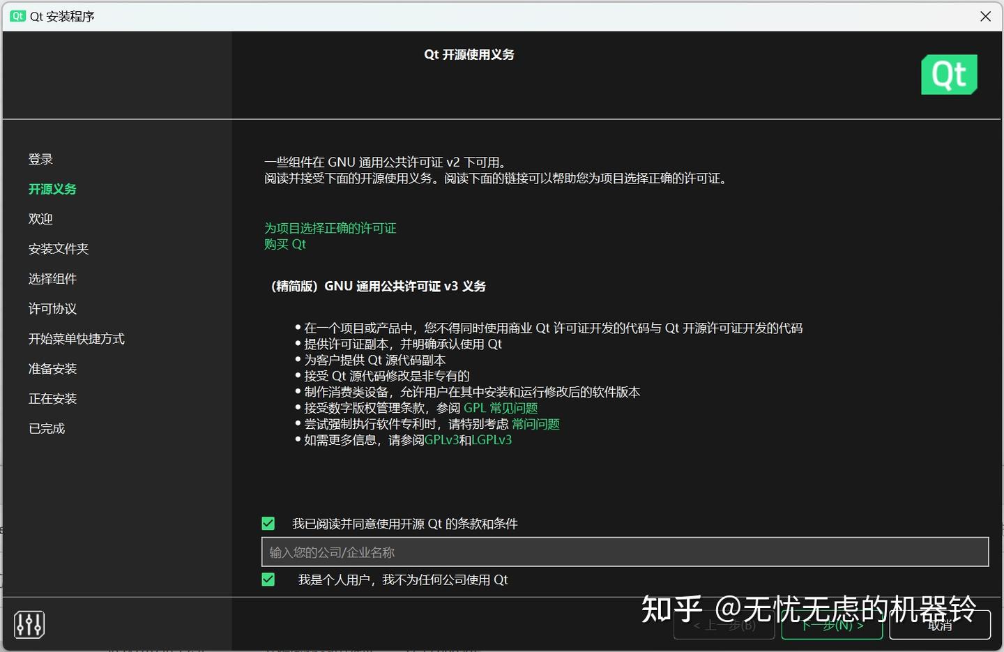
Task: Click the Qt logo in the top right corner
Action: point(949,75)
